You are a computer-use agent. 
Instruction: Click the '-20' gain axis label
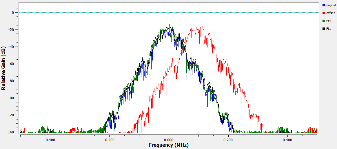(11, 30)
